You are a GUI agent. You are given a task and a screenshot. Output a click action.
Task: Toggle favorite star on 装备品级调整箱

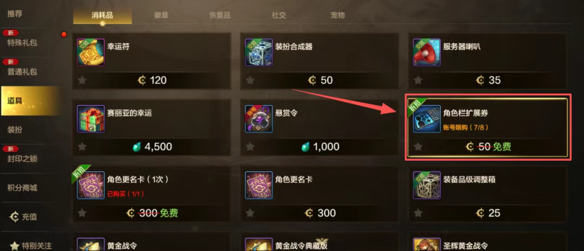(x=418, y=213)
